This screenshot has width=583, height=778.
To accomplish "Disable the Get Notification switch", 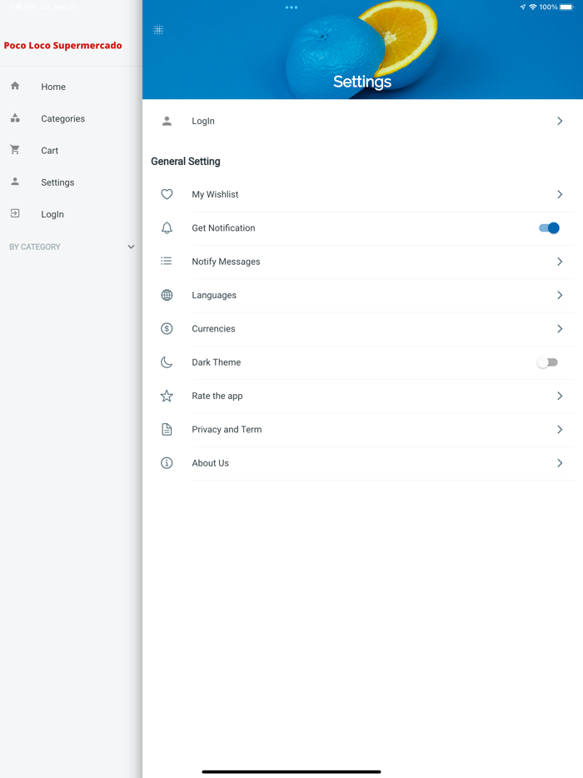I will click(548, 228).
